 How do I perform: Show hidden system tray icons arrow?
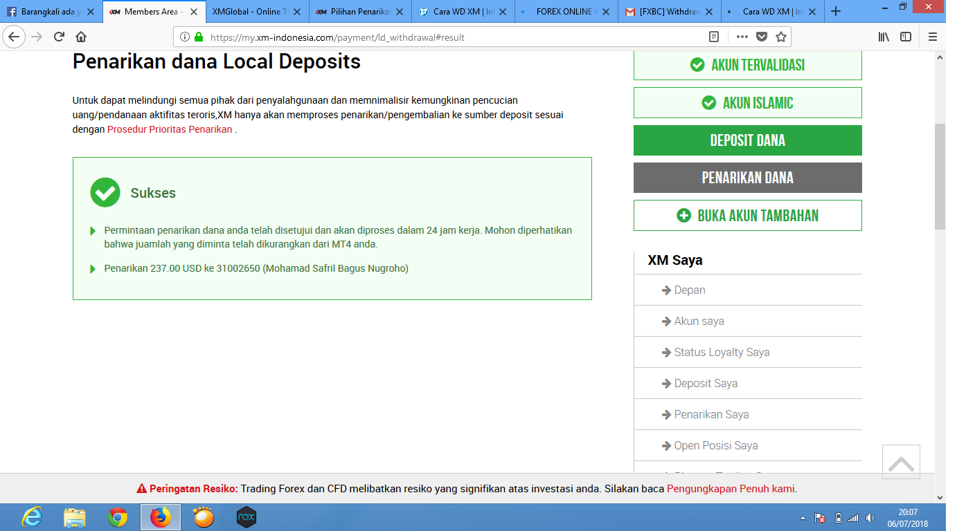(803, 518)
